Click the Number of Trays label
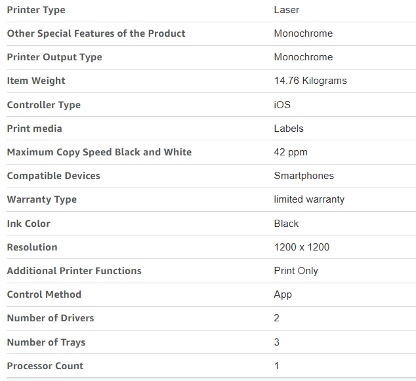The image size is (416, 381). [x=46, y=342]
